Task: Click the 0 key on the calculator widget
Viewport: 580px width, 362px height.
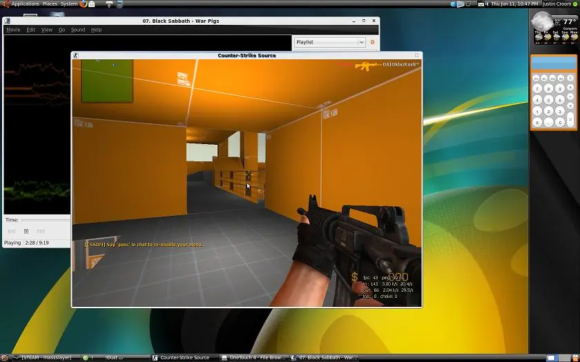Action: (x=537, y=123)
